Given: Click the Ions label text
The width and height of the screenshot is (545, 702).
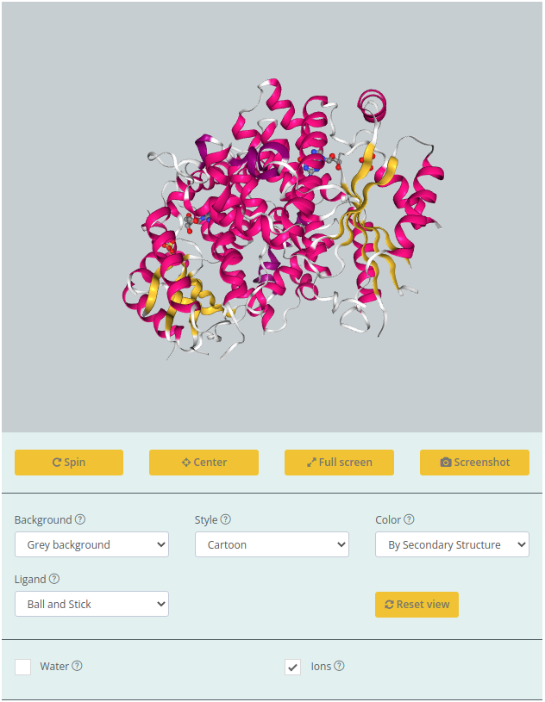Looking at the screenshot, I should [321, 667].
